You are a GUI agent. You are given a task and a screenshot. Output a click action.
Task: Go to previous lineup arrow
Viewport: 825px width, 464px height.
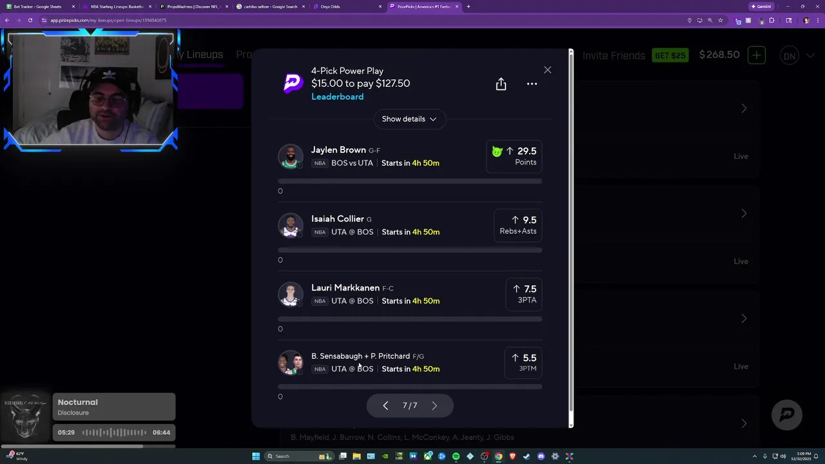tap(385, 405)
